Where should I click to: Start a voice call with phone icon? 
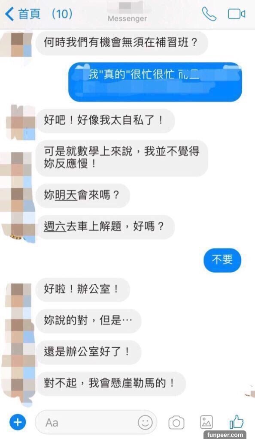(209, 14)
